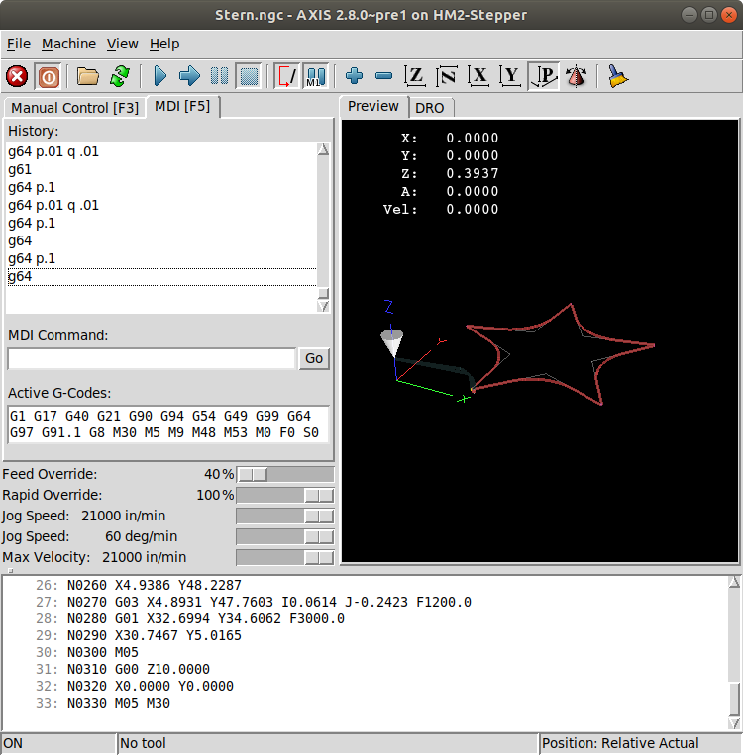
Task: Select the last g64 history entry
Action: tap(162, 276)
